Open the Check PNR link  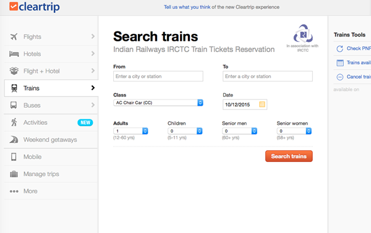click(x=359, y=48)
